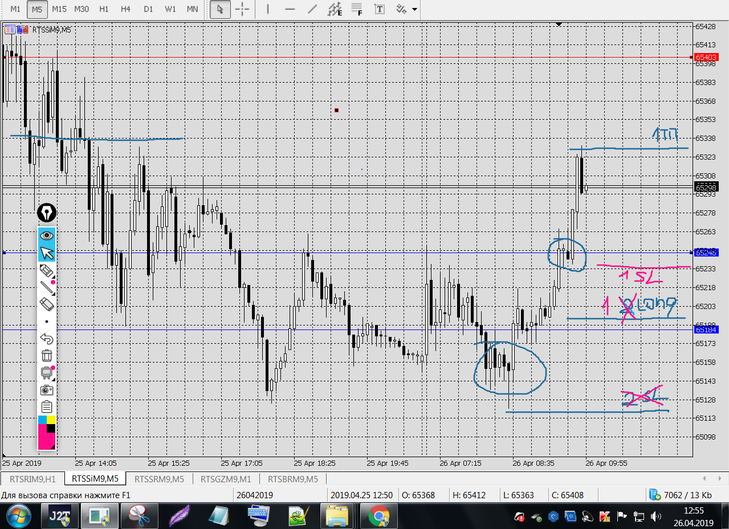Image resolution: width=729 pixels, height=529 pixels.
Task: Switch chart to W1 weekly timeframe
Action: [x=170, y=9]
